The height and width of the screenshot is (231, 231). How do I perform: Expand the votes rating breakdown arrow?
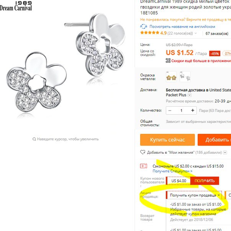point(196,33)
